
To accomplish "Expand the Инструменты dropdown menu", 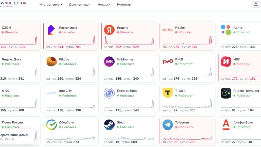I will coord(51,5).
